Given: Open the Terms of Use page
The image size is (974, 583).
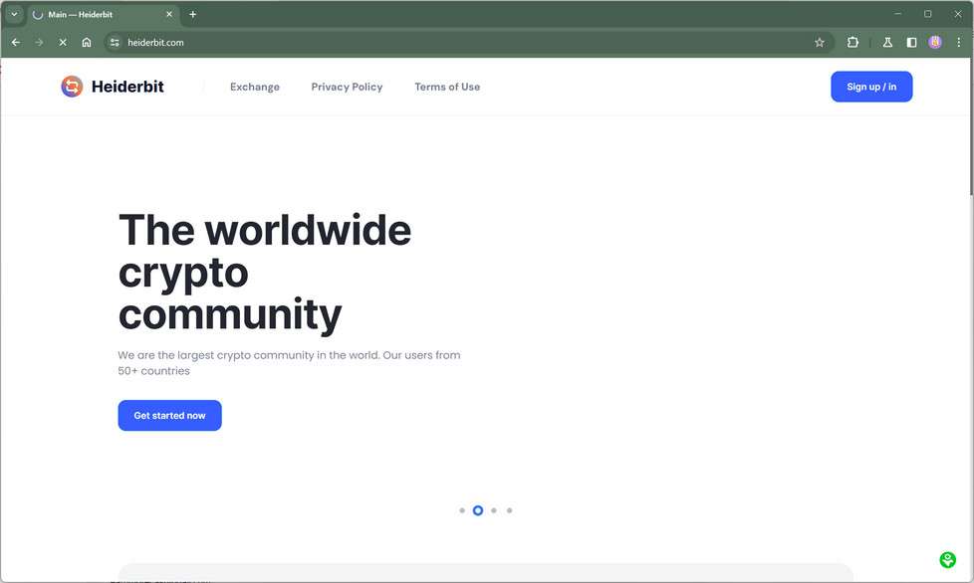Looking at the screenshot, I should point(447,87).
